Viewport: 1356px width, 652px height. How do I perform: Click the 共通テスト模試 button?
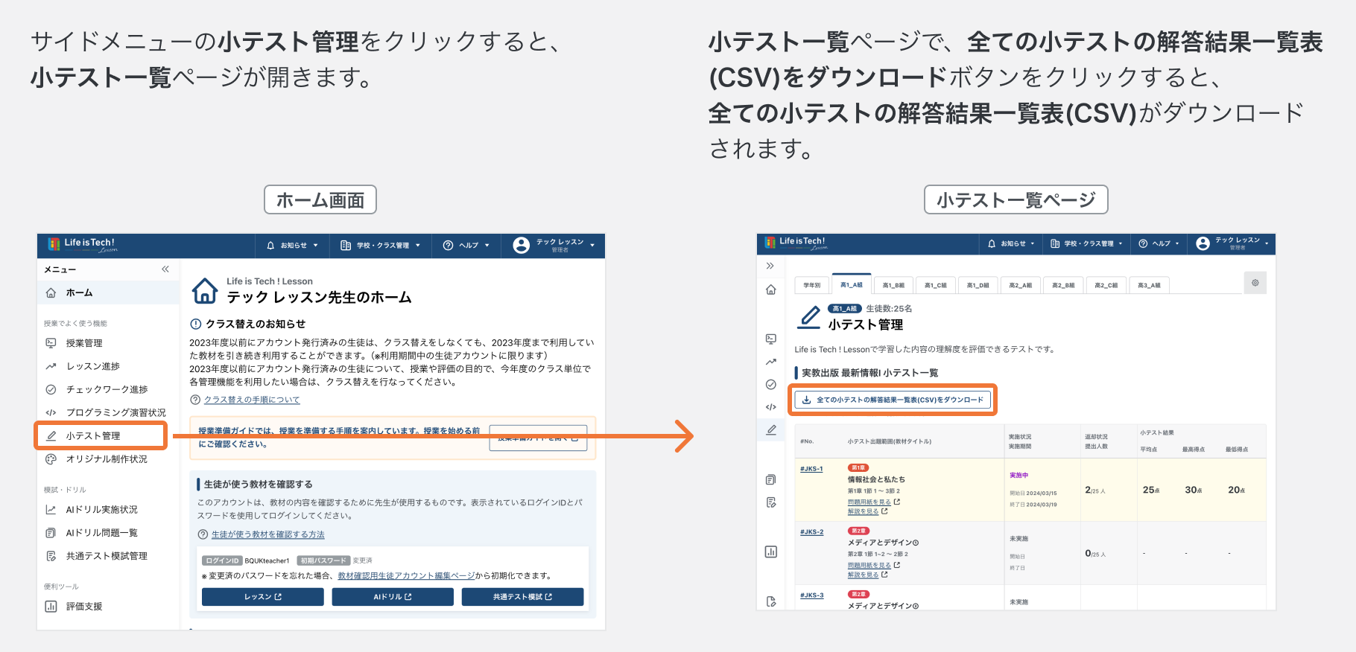[x=522, y=597]
